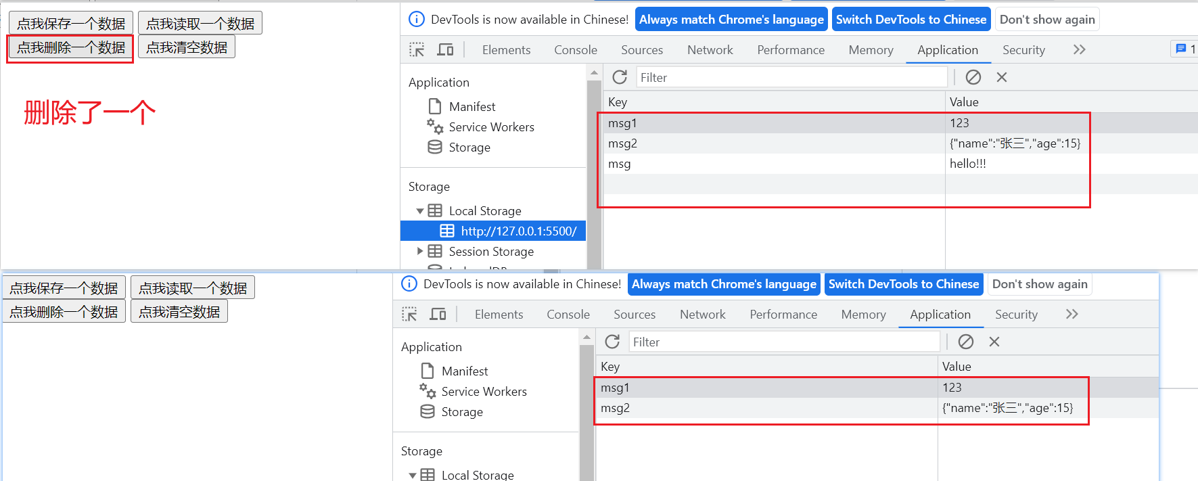
Task: Open Manifest in the upper Application sidebar
Action: pyautogui.click(x=471, y=106)
